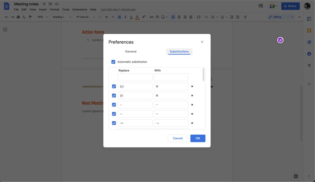Click the Redo icon in toolbar

point(13,17)
